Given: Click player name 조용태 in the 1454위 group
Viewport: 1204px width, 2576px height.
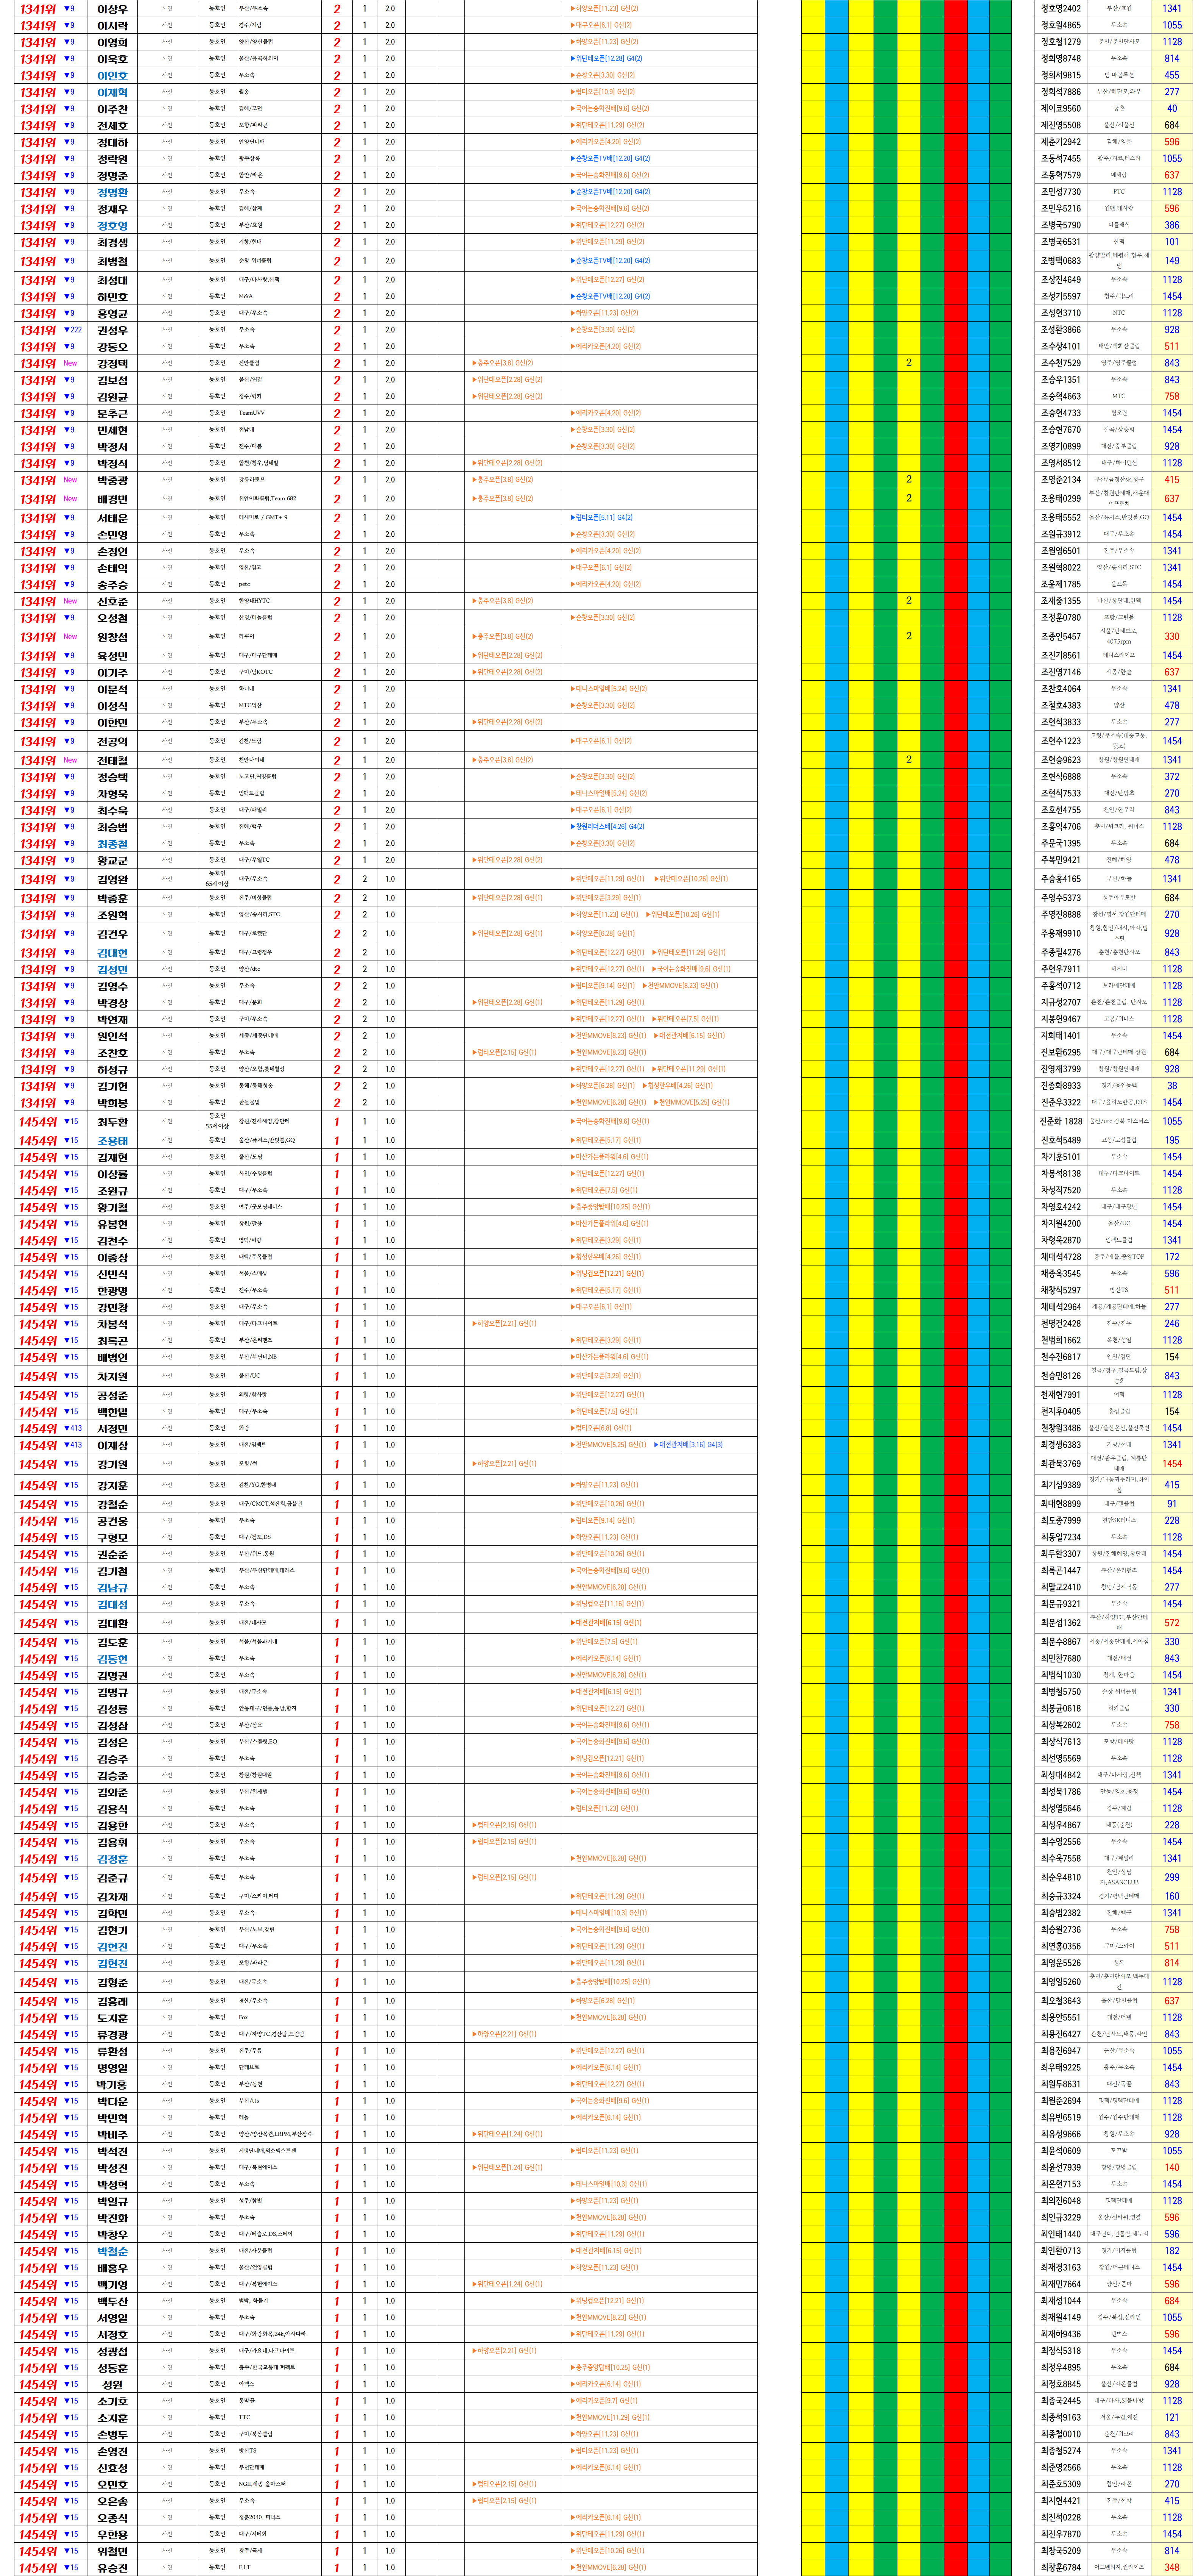Looking at the screenshot, I should 112,1141.
